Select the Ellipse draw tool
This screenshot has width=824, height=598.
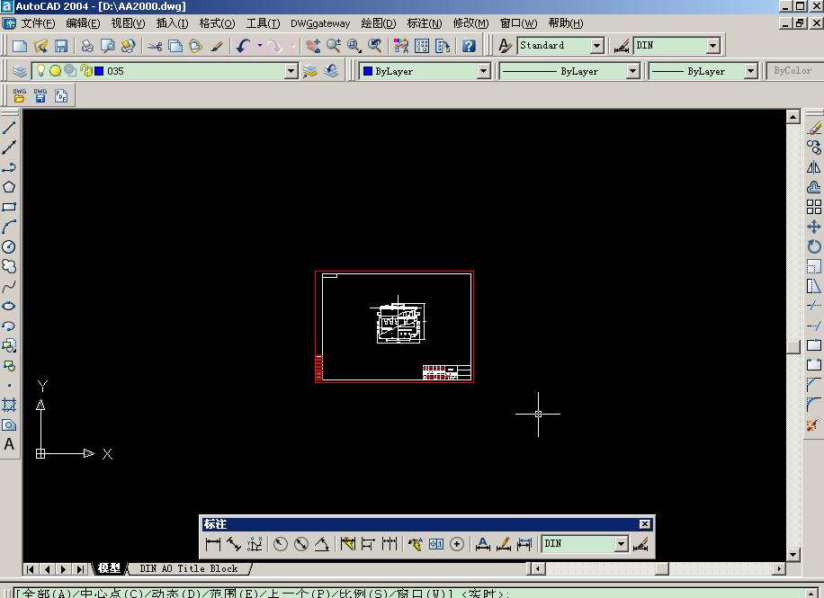[x=9, y=306]
